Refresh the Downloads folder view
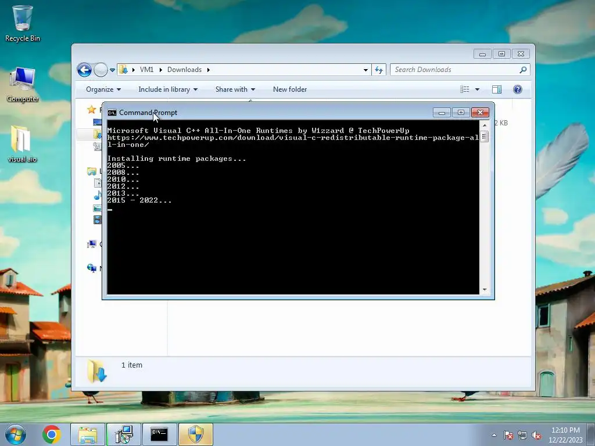Screen dimensions: 595x446 379,70
